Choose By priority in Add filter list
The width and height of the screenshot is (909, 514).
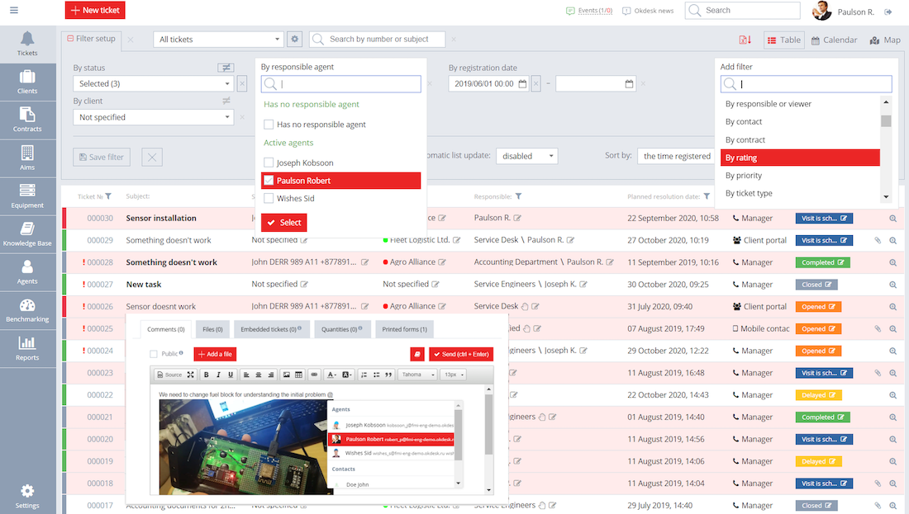(x=800, y=176)
